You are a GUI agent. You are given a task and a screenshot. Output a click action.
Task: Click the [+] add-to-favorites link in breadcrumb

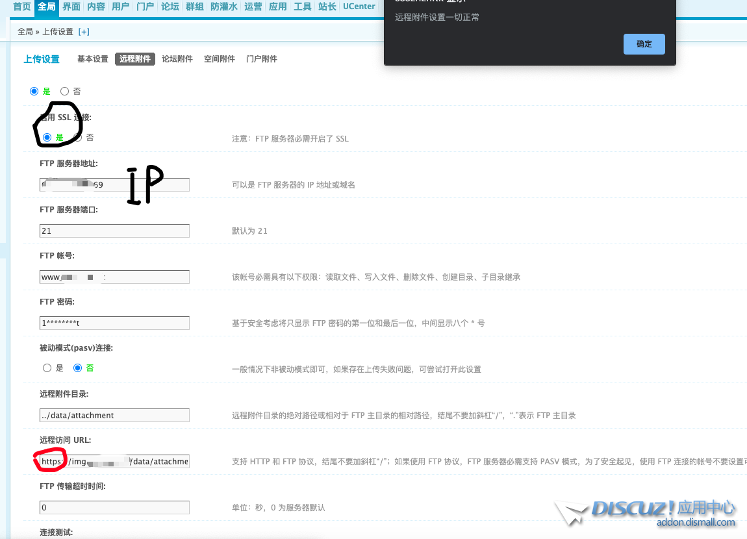pyautogui.click(x=84, y=31)
